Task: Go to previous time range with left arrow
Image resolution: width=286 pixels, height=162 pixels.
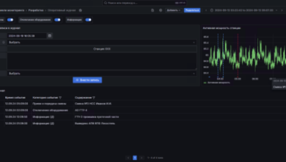Action: (206, 10)
